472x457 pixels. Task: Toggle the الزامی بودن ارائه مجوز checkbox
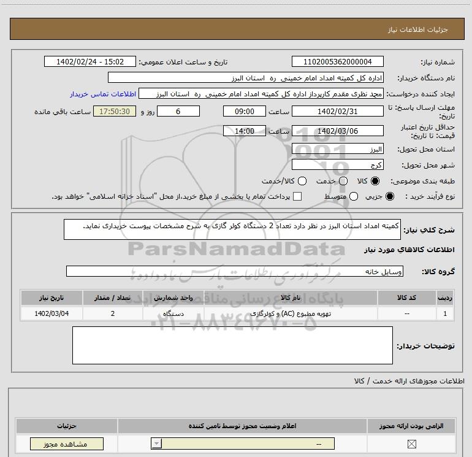click(x=411, y=444)
